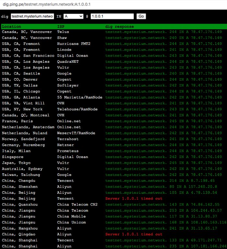Click the timed out error for Beijing Tencent
This screenshot has height=249, width=227.
(x=134, y=199)
